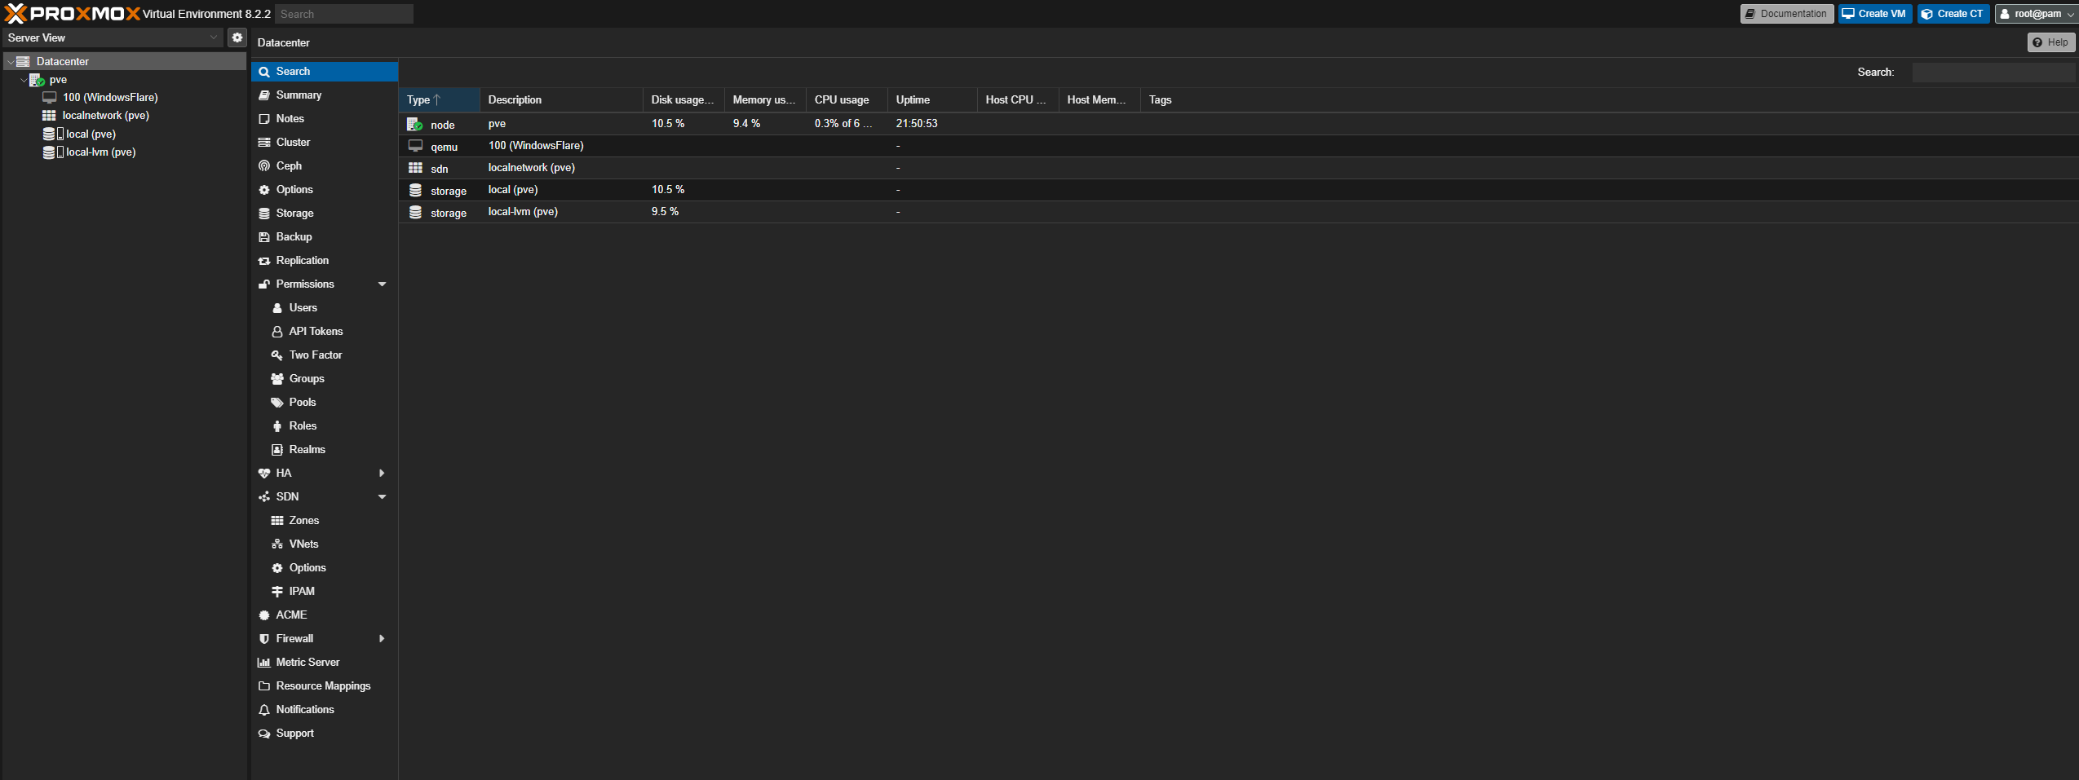2079x780 pixels.
Task: Open the Metric Server panel
Action: pyautogui.click(x=307, y=662)
